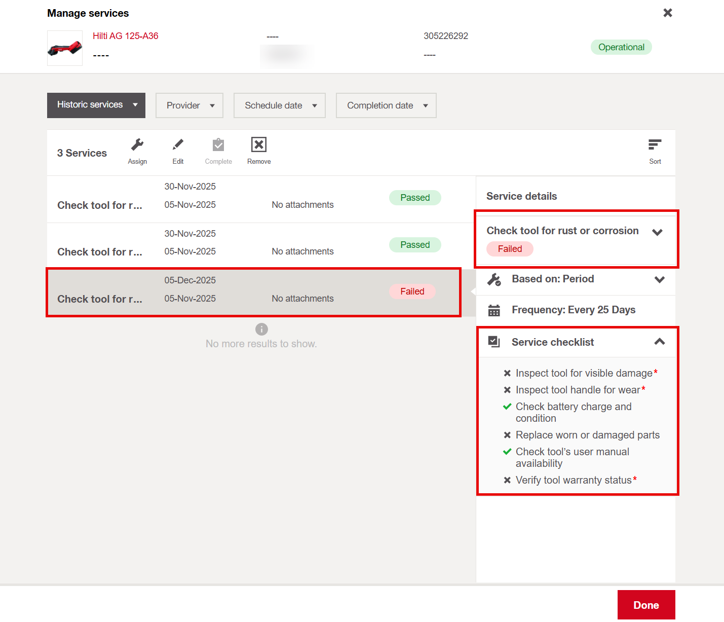
Task: Click the Edit pencil icon
Action: [x=178, y=145]
